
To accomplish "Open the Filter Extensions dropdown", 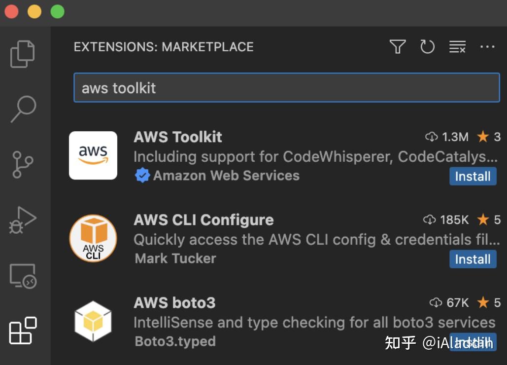I will pos(397,46).
